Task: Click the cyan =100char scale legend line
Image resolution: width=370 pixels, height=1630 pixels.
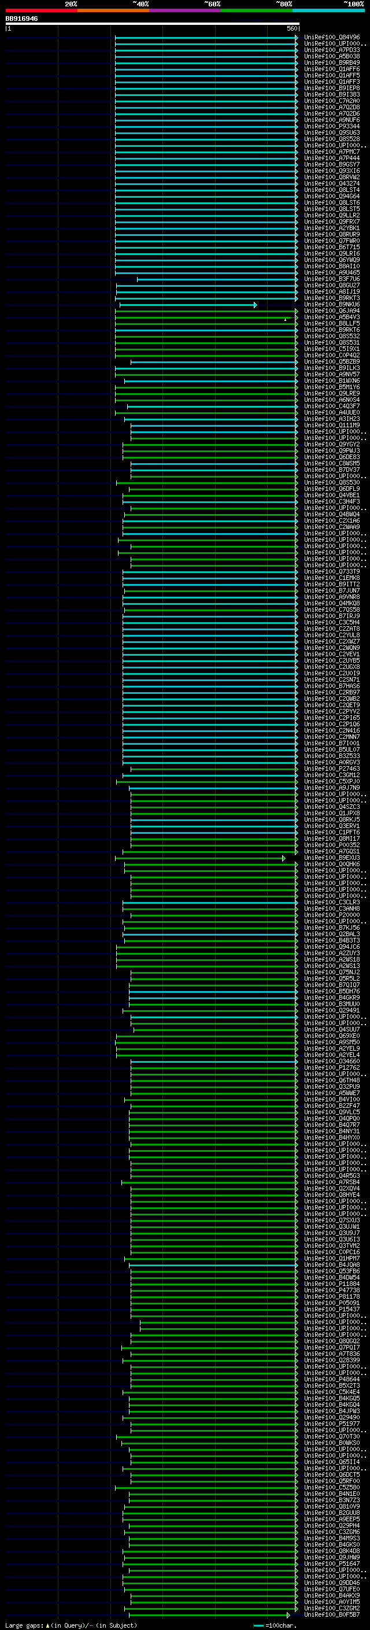Action: coord(258,1625)
